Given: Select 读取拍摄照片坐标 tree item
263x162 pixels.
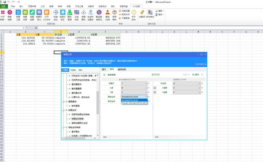Looking at the screenshot, I should [80, 123].
